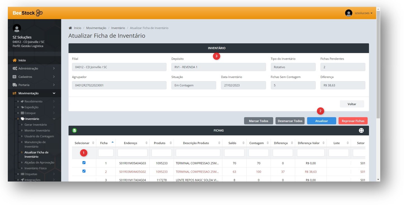Screen dimensions: 404x205
Task: Click the fullscreen expand icon in Fichas header
Action: pos(361,130)
